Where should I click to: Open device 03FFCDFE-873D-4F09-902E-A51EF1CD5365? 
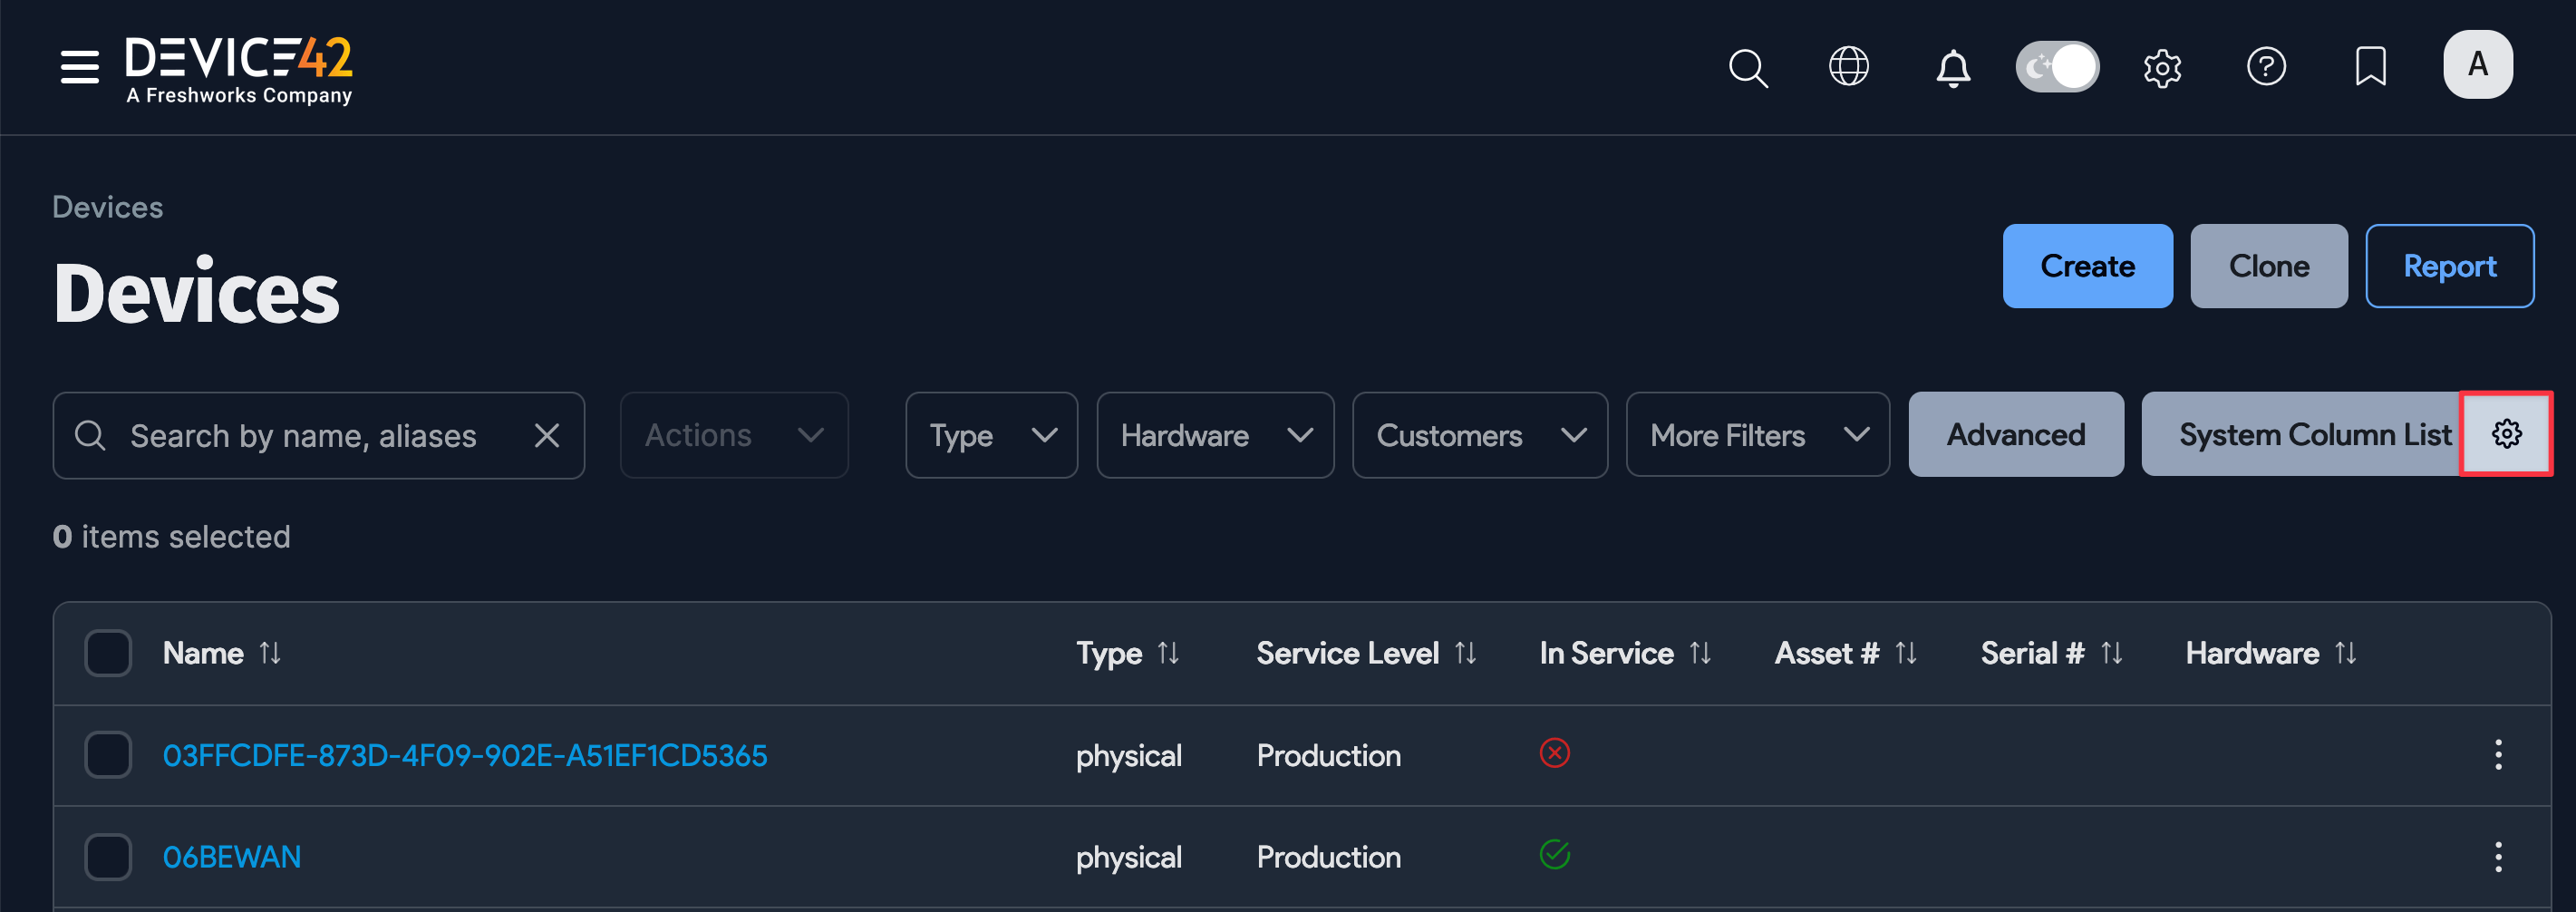click(x=465, y=756)
